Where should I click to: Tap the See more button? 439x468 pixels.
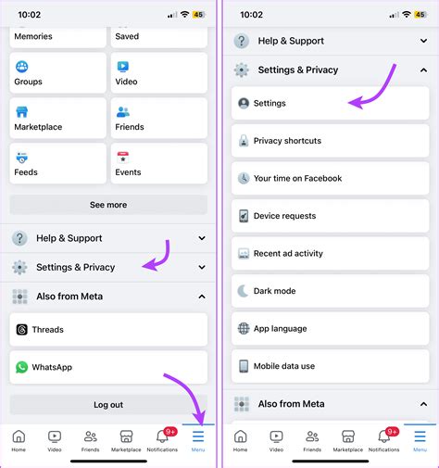[x=108, y=205]
